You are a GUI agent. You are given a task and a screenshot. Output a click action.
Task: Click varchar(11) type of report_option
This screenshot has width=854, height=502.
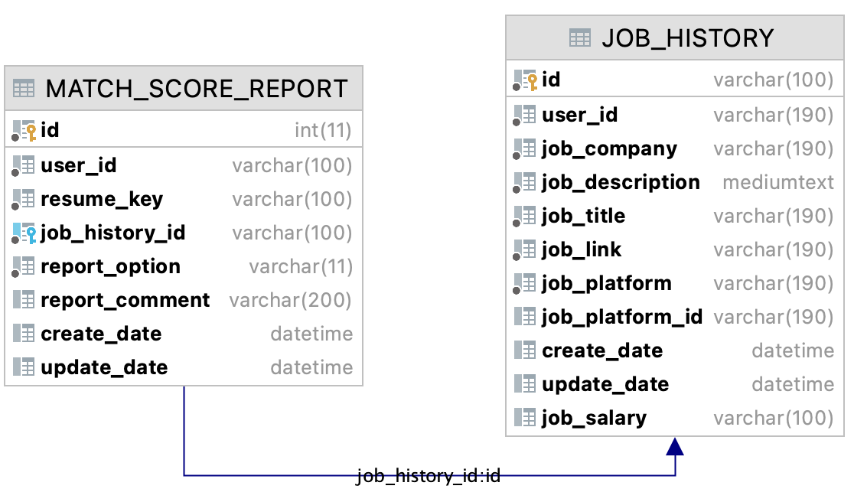(x=301, y=267)
